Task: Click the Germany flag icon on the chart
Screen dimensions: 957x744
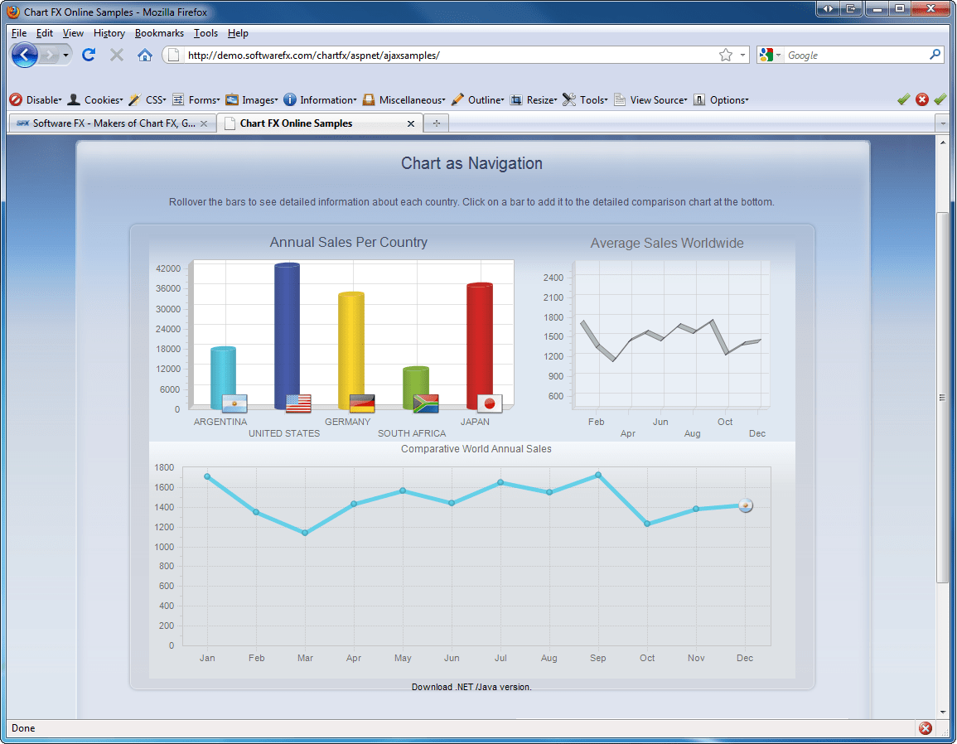Action: (362, 403)
